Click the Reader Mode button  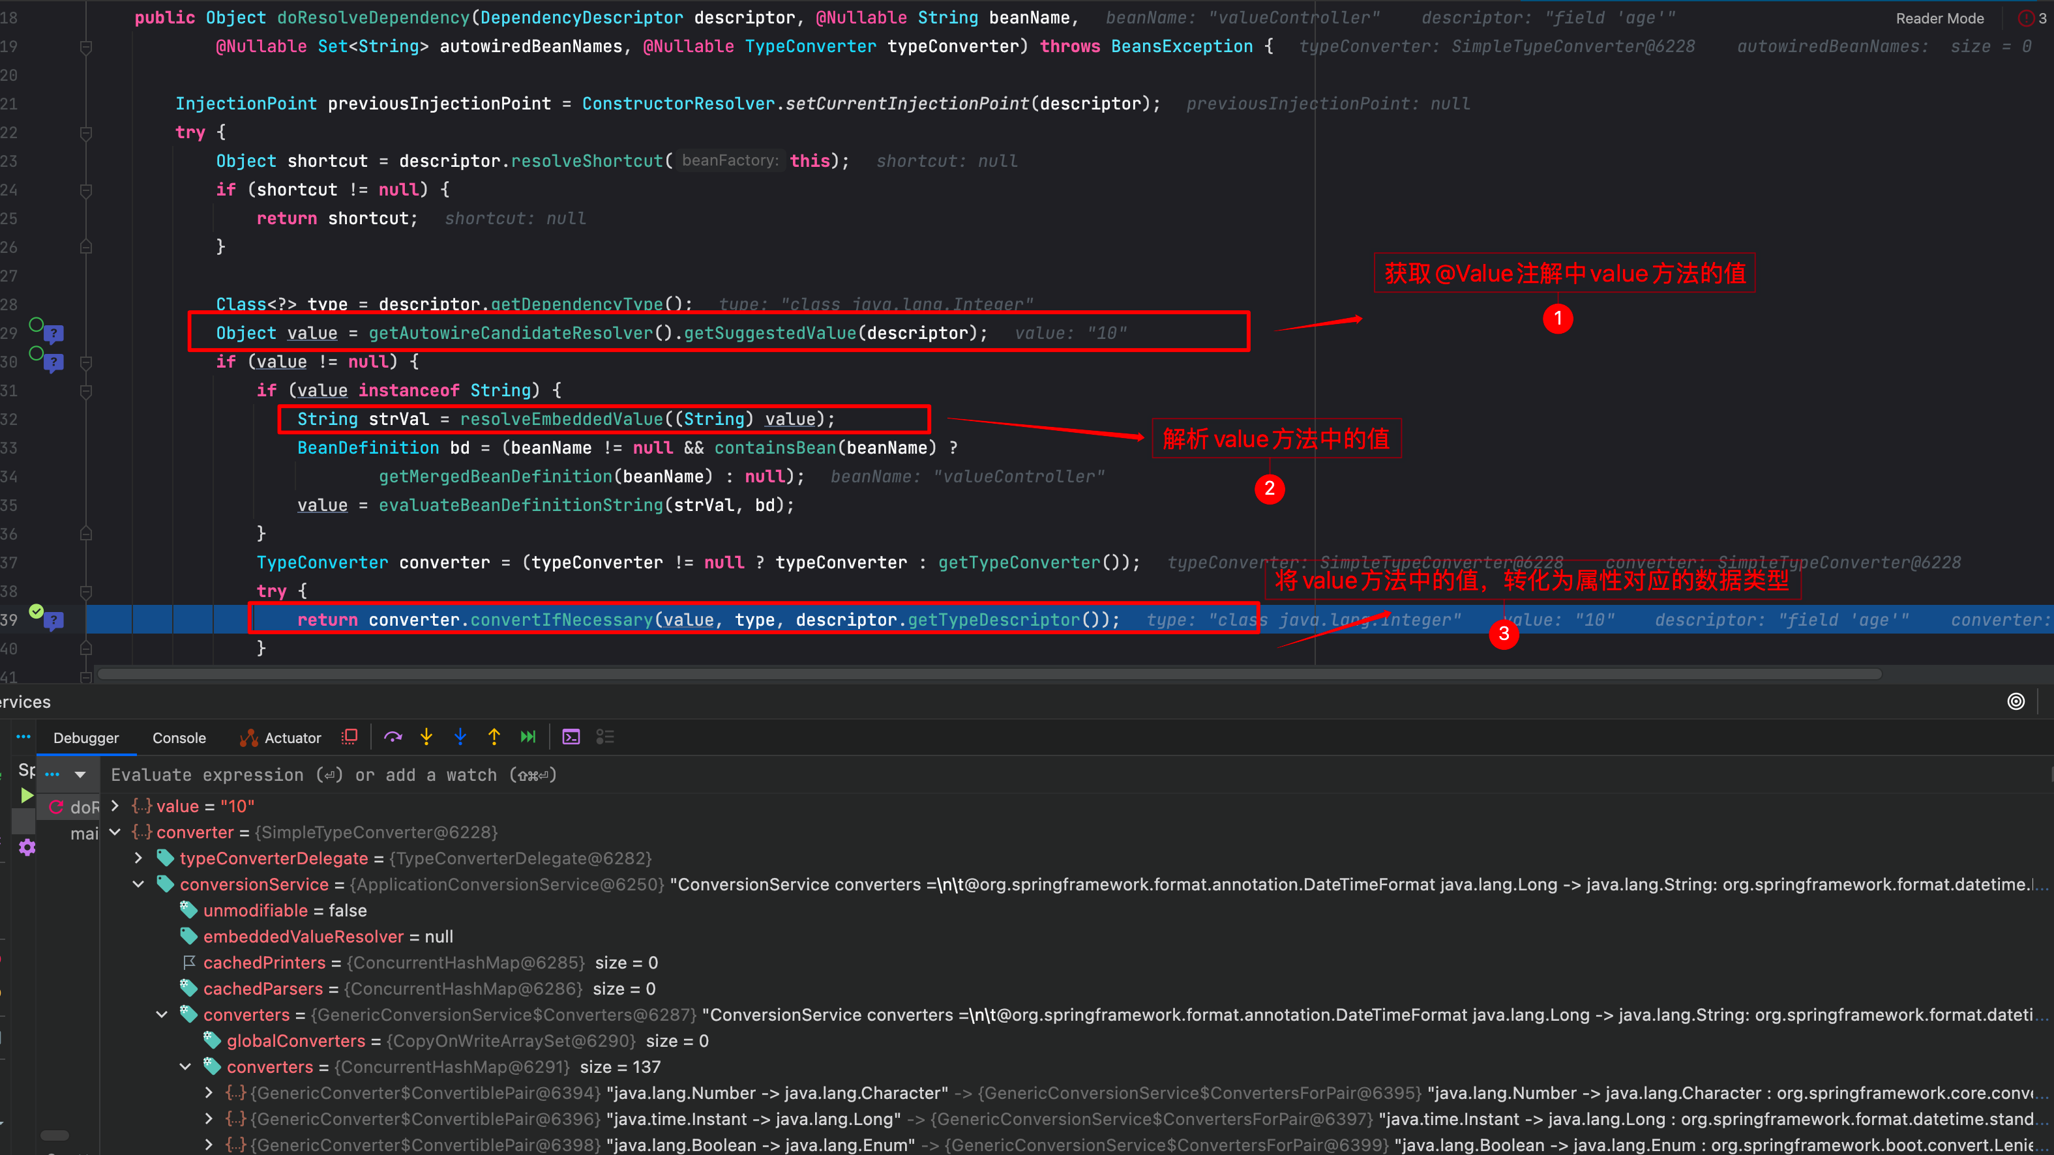1940,18
